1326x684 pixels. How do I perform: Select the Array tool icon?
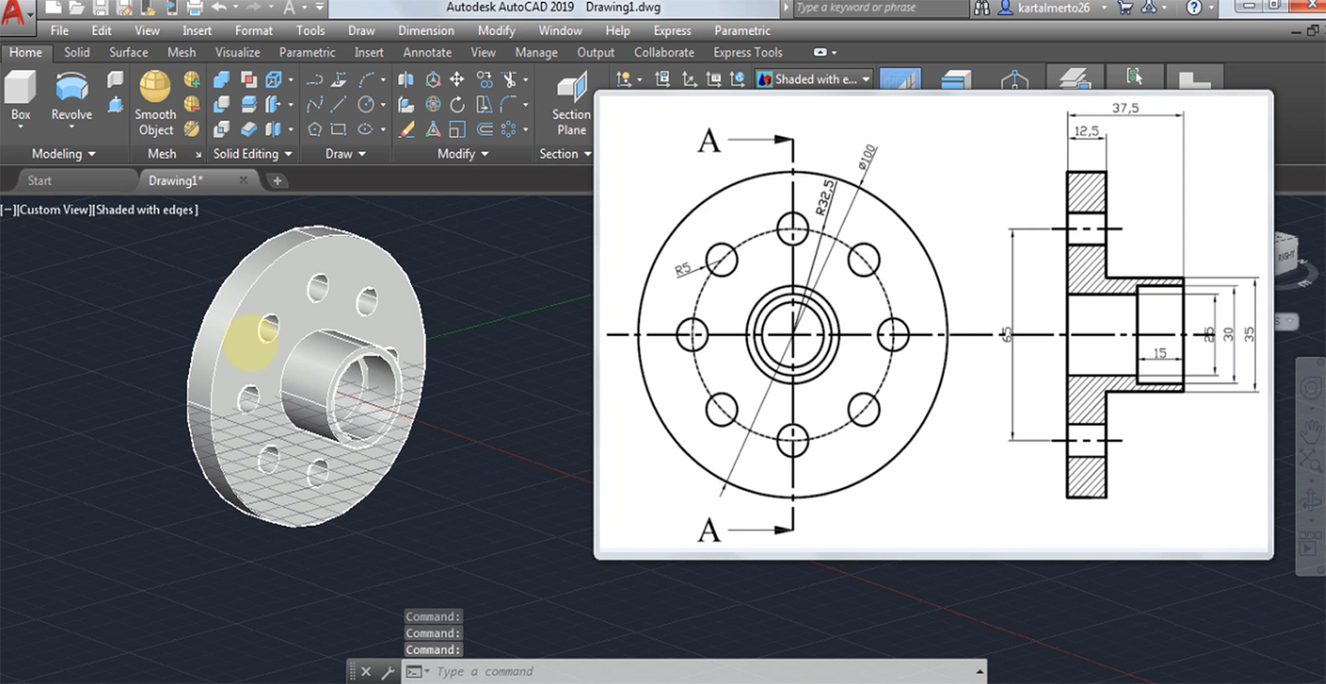(508, 129)
